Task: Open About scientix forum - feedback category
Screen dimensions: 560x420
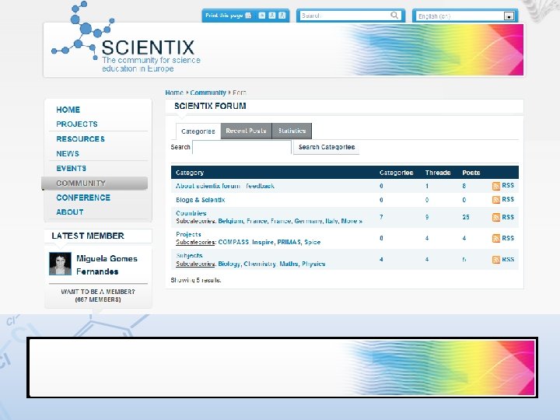Action: click(225, 186)
